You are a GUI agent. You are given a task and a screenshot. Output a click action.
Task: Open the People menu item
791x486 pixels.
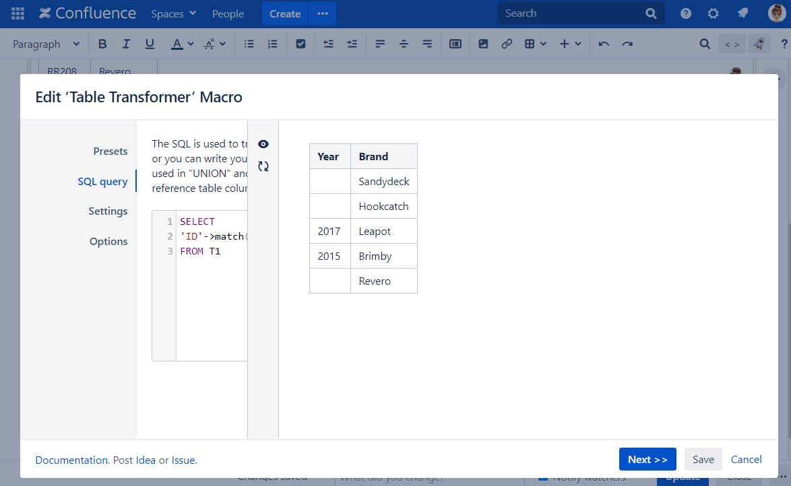pyautogui.click(x=228, y=13)
